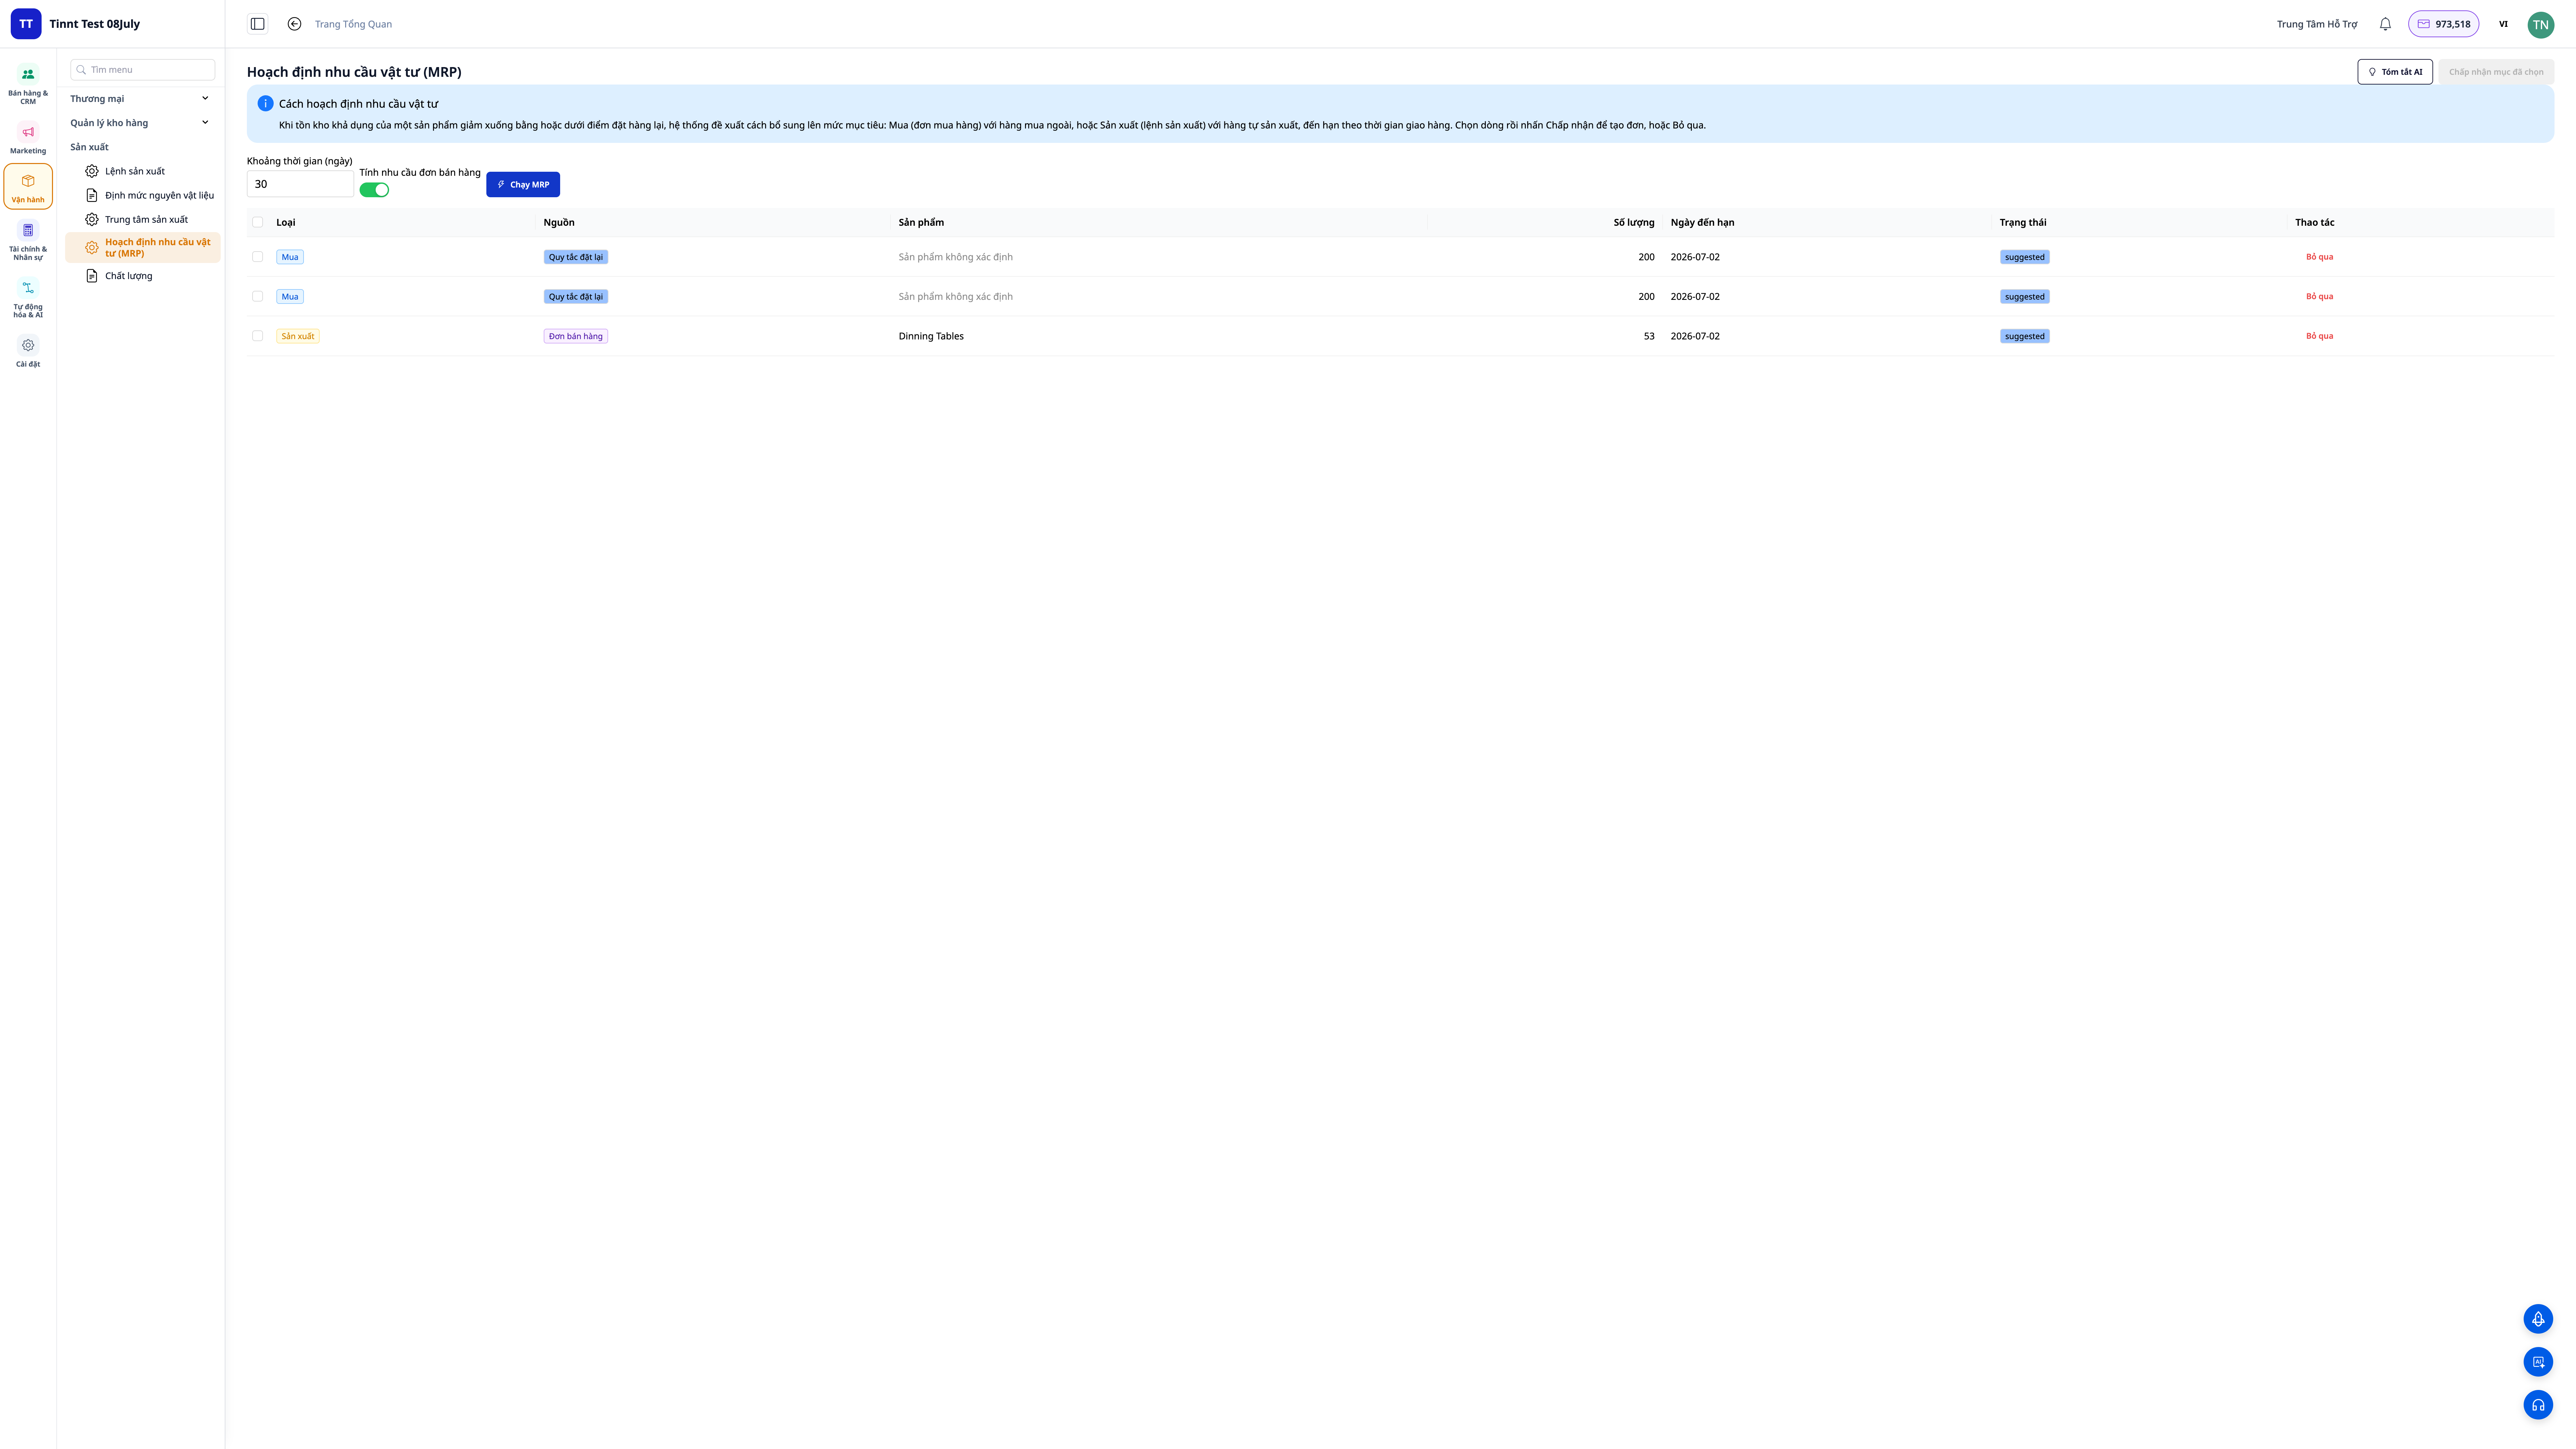This screenshot has height=1449, width=2576.
Task: Open Hoạch định nhu cầu vật tư (MRP)
Action: pos(143,248)
